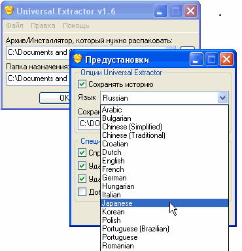
Task: Click the OK button in main window
Action: [54, 98]
